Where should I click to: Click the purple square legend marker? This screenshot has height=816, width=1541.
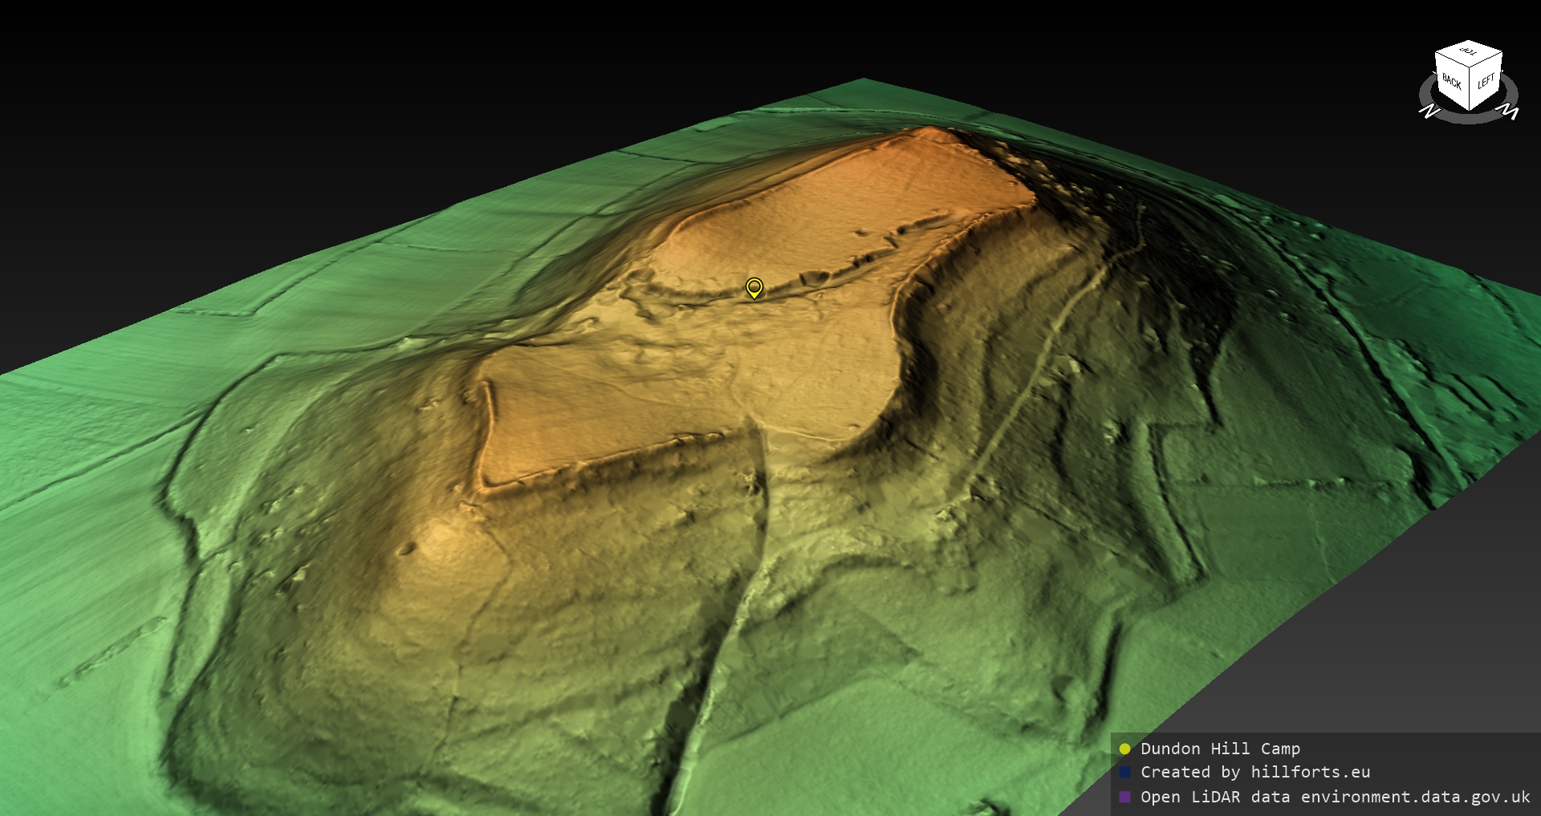1124,797
